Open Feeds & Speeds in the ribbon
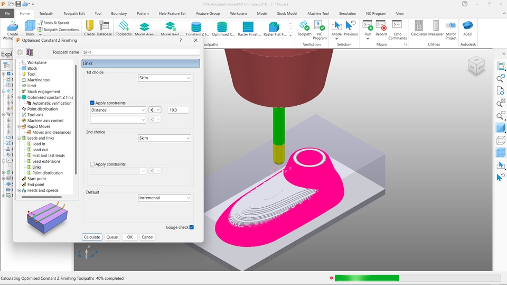The height and width of the screenshot is (285, 507). tap(54, 23)
